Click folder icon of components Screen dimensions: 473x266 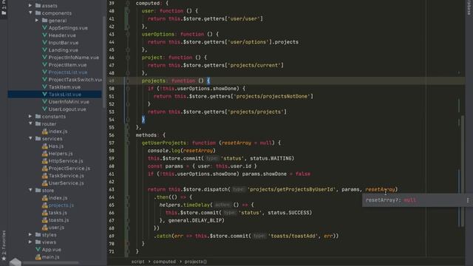[38, 13]
